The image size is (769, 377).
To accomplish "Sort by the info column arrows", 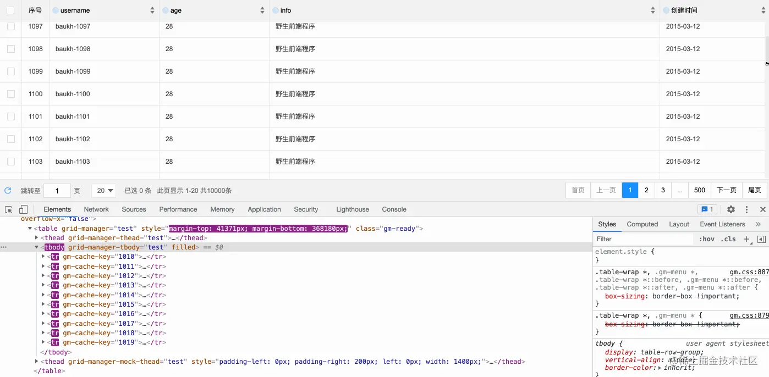I will click(x=653, y=10).
